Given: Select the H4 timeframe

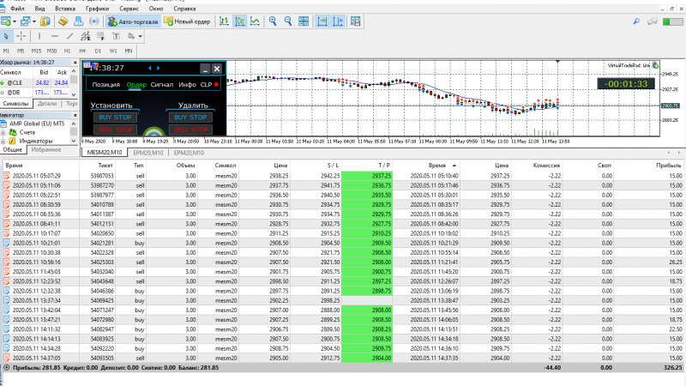Looking at the screenshot, I should pyautogui.click(x=82, y=51).
